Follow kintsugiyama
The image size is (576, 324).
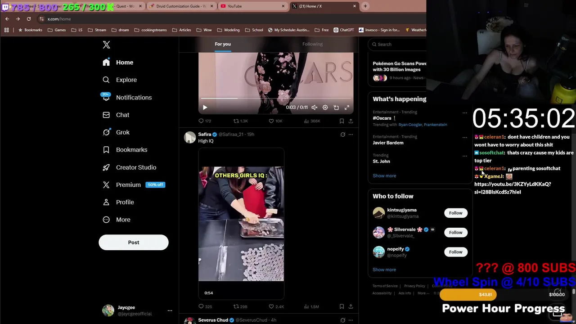point(455,213)
